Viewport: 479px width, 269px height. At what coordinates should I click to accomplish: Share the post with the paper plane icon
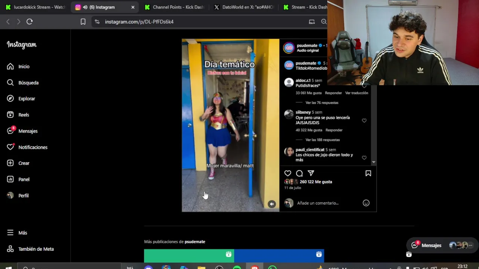coord(311,173)
